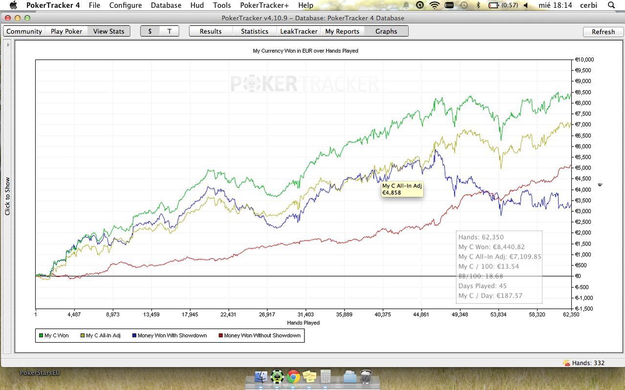The width and height of the screenshot is (625, 390).
Task: Click the My C All-In Adj: €7,109.85 summary line
Action: pyautogui.click(x=500, y=257)
